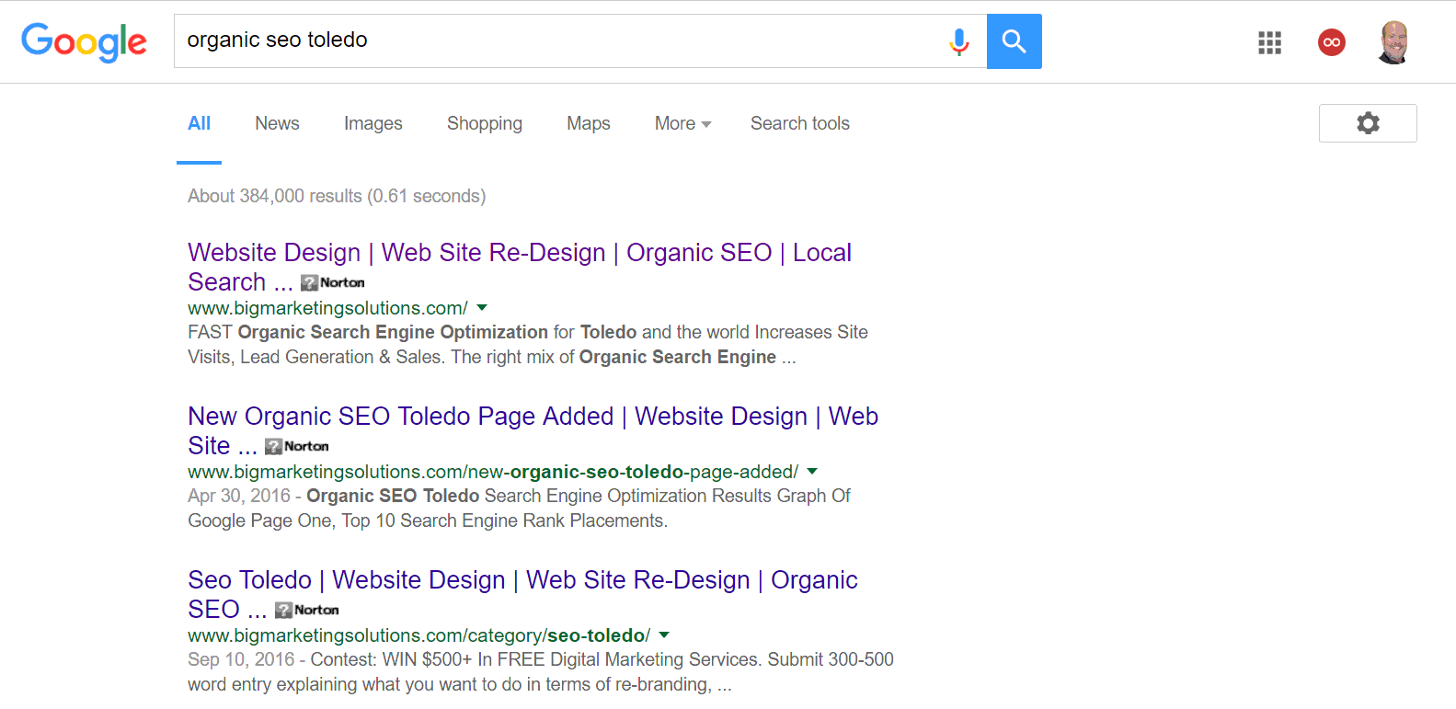Click the www.bigmarketingsolutions.com/ green URL

coord(327,308)
